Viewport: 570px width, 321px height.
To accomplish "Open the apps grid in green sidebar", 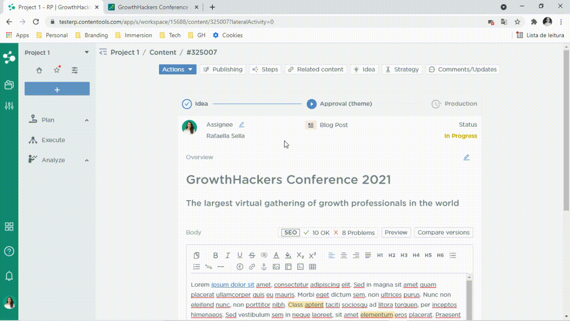I will pyautogui.click(x=9, y=226).
